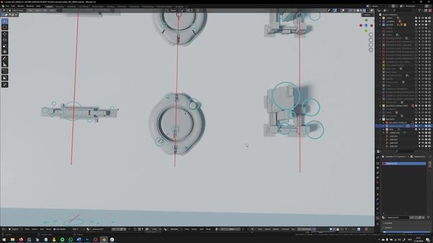Screen dimensions: 433x243
Task: Click the outliner search field
Action: (403, 11)
